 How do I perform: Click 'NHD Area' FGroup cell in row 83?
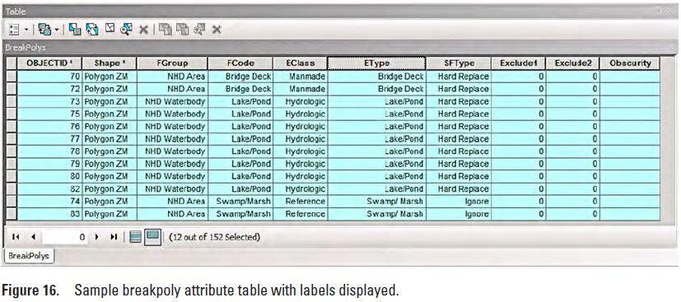click(172, 214)
